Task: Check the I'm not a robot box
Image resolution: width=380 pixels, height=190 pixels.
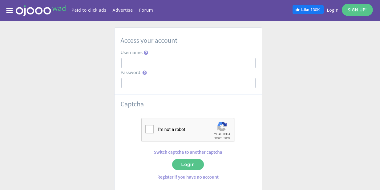Action: tap(150, 129)
